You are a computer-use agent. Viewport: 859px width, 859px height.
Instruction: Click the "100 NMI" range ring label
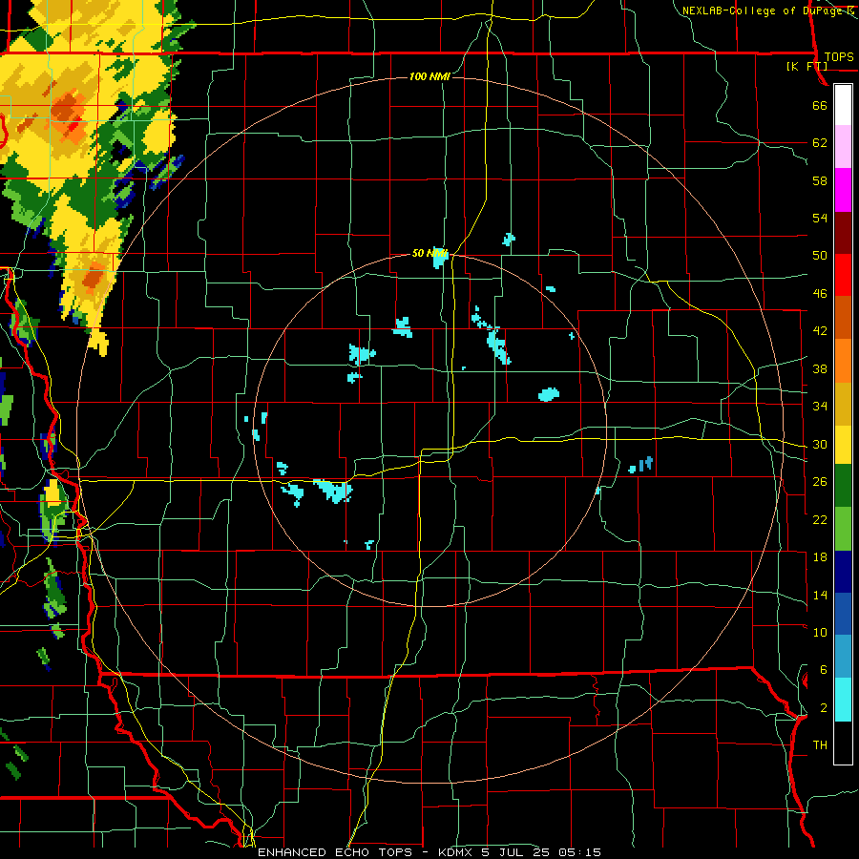(x=429, y=76)
